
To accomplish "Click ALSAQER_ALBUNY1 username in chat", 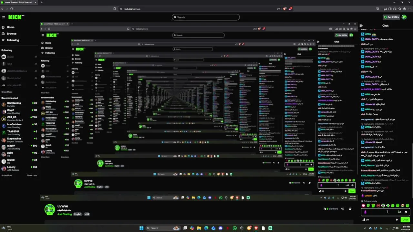I will [371, 89].
